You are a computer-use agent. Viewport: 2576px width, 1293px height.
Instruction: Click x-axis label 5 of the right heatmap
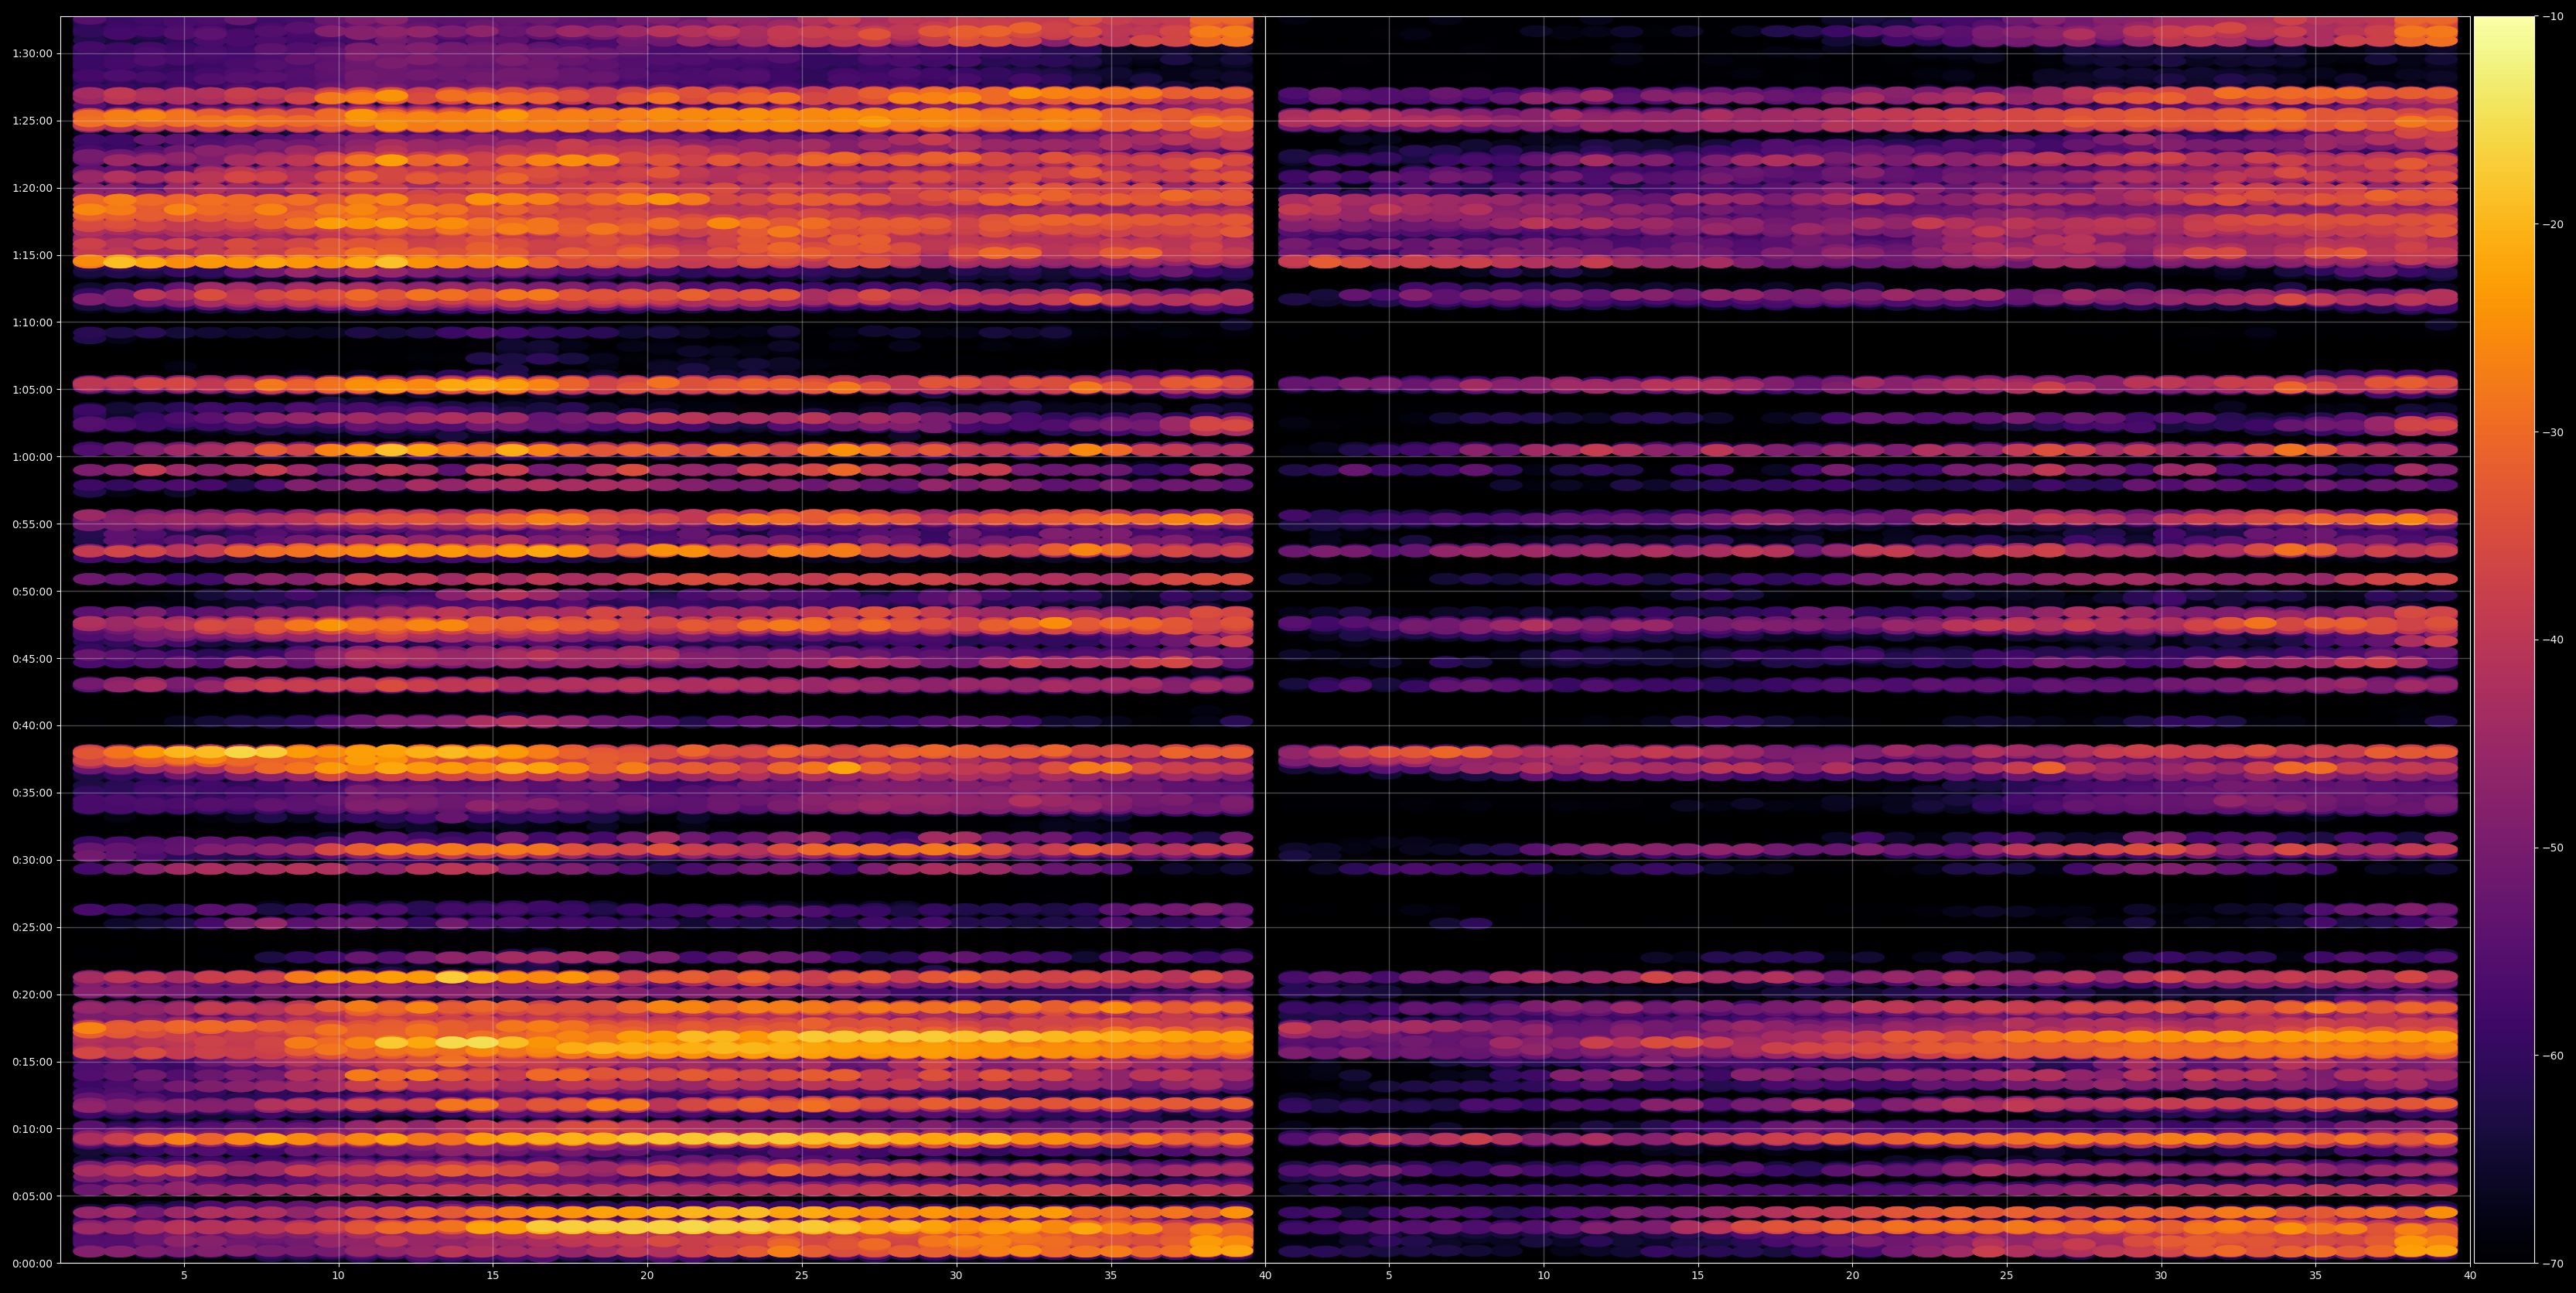point(1389,1276)
